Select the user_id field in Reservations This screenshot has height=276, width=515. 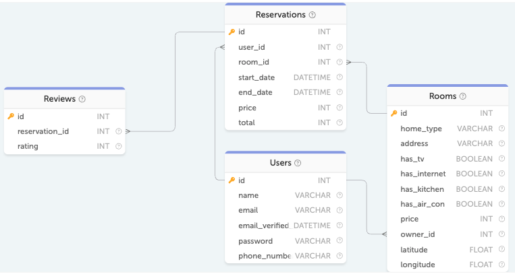252,47
